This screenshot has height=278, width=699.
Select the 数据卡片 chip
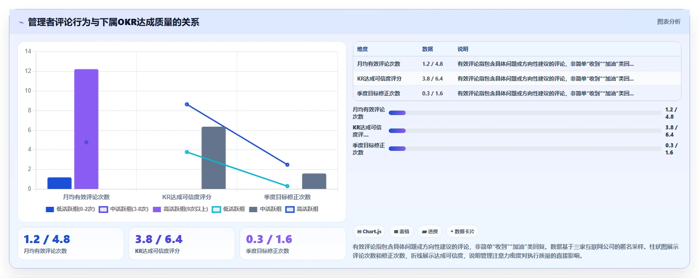click(462, 231)
